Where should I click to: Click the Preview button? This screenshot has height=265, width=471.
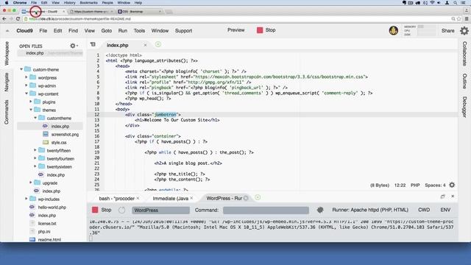235,30
